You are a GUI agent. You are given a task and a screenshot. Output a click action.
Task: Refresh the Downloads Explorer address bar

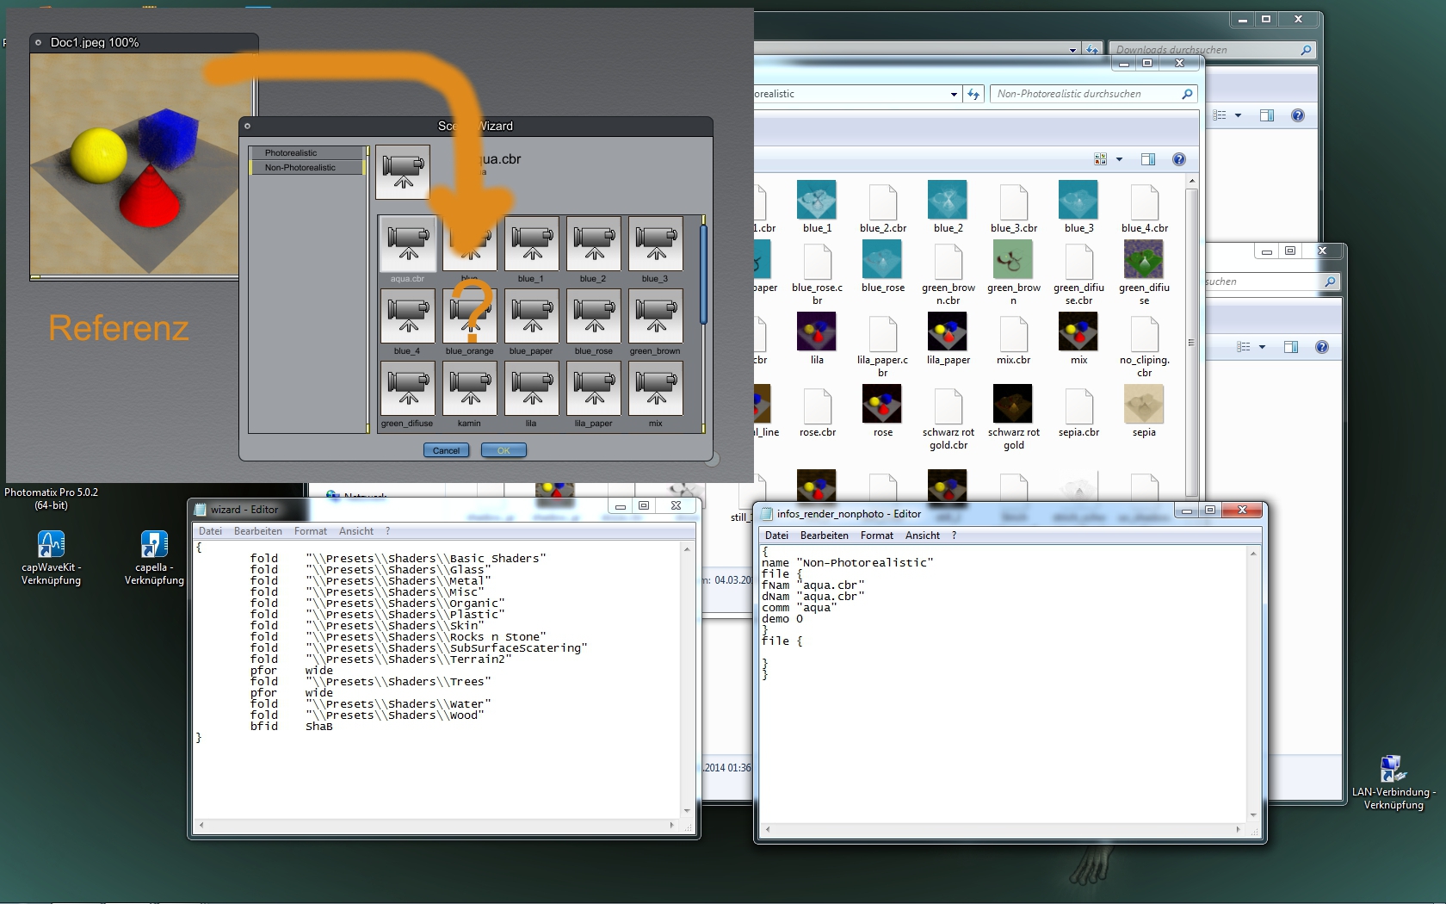pyautogui.click(x=1092, y=50)
